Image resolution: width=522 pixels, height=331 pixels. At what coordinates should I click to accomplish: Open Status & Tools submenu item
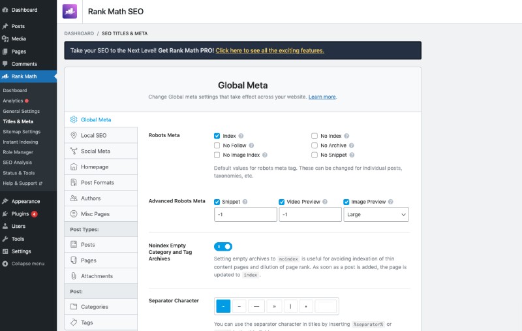[x=19, y=173]
